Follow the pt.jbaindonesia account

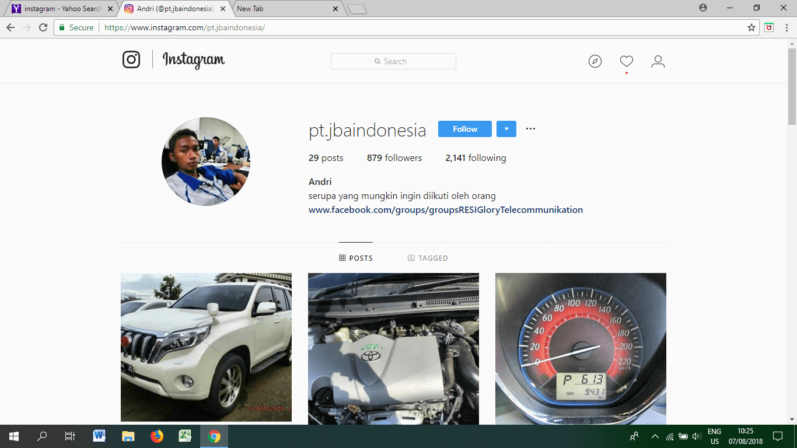coord(464,129)
